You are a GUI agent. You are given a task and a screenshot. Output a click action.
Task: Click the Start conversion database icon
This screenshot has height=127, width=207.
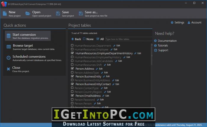[9, 36]
